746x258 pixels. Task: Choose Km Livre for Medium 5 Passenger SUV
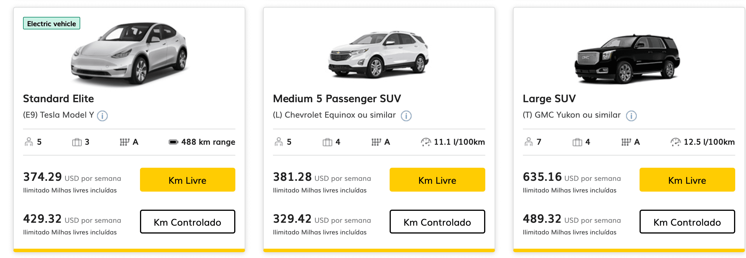(437, 180)
